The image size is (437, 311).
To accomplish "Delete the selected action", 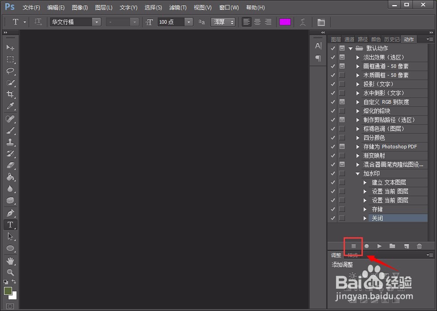I will (x=419, y=246).
